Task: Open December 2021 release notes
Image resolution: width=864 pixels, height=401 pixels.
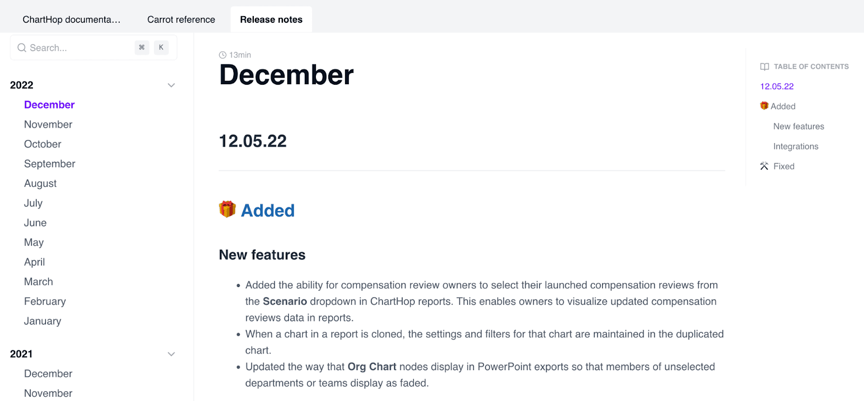Action: [x=48, y=374]
